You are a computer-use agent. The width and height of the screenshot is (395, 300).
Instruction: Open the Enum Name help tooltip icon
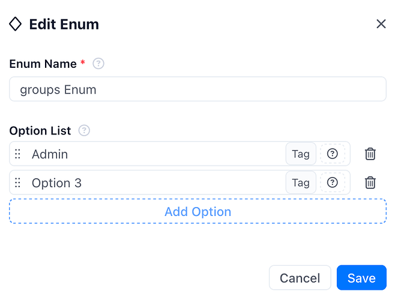pyautogui.click(x=98, y=64)
